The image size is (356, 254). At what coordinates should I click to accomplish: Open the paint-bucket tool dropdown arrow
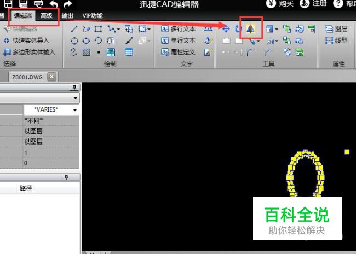tap(258, 41)
